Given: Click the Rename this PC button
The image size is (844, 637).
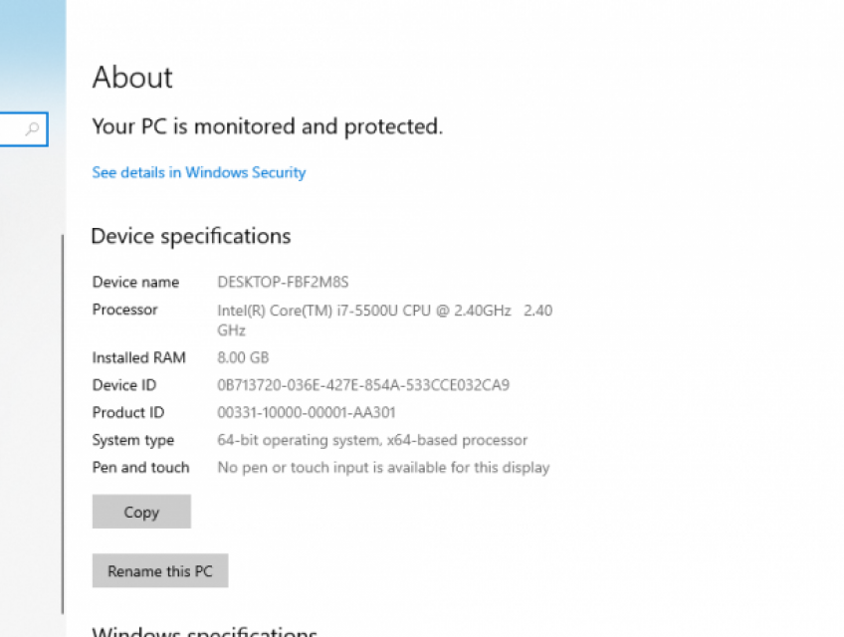Looking at the screenshot, I should pyautogui.click(x=159, y=570).
